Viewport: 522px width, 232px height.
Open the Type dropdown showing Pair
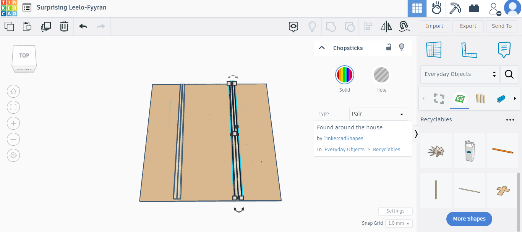[378, 114]
